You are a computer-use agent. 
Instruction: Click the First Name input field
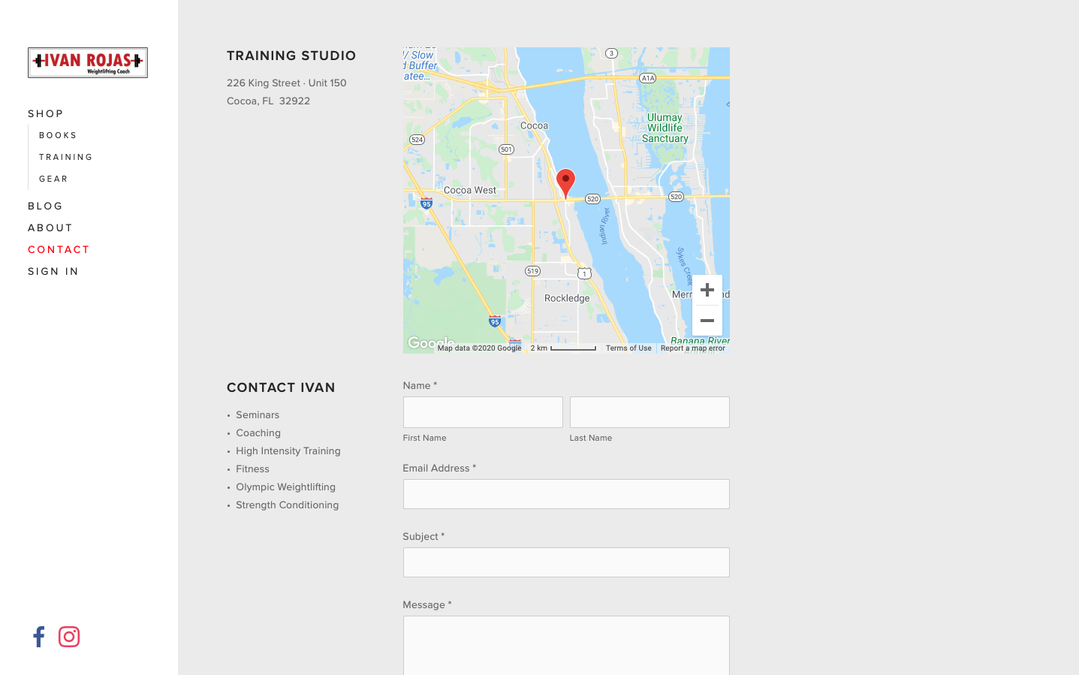483,411
